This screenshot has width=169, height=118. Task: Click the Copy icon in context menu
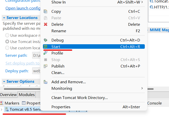pyautogui.click(x=45, y=11)
